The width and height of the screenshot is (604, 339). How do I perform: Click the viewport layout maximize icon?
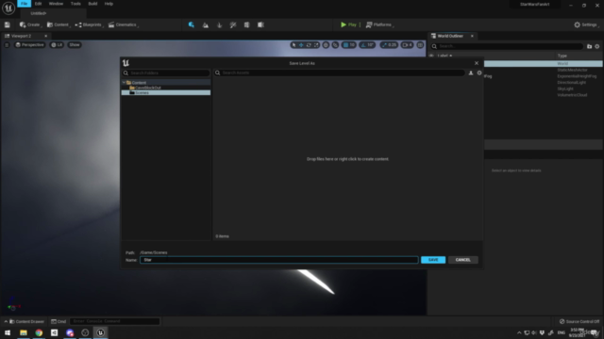tap(420, 45)
